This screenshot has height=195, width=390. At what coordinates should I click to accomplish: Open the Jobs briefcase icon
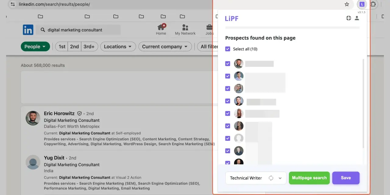210,27
